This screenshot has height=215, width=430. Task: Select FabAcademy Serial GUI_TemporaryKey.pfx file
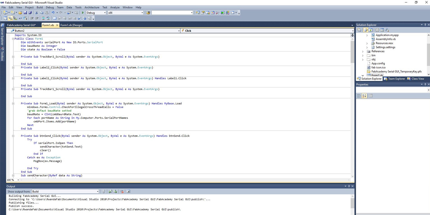396,71
